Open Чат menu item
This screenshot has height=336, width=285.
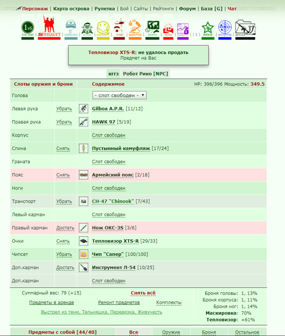click(x=232, y=9)
